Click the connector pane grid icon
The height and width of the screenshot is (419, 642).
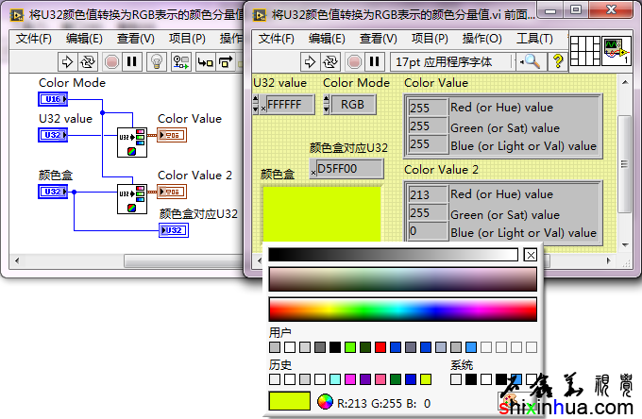click(x=587, y=51)
